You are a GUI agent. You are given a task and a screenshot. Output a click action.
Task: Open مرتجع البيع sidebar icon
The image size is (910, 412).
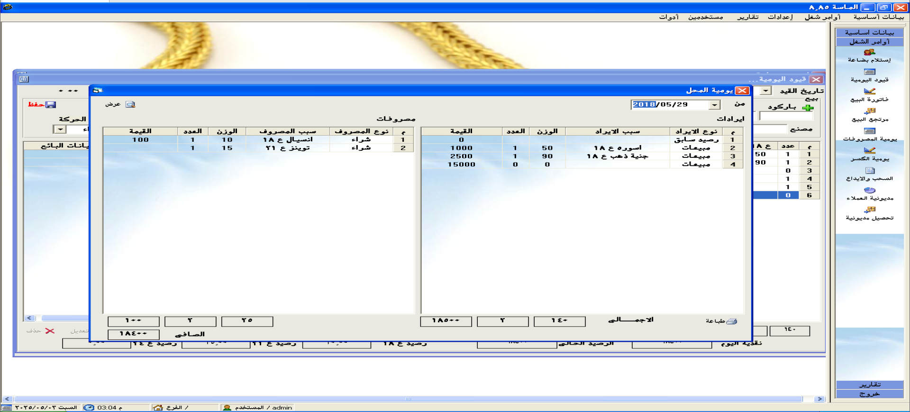869,111
